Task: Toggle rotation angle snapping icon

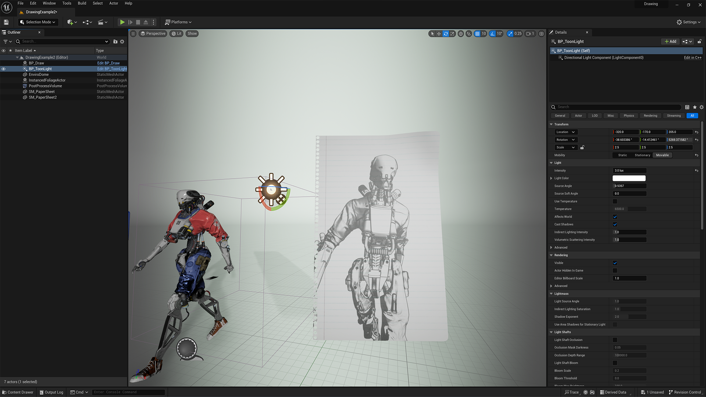Action: 492,33
